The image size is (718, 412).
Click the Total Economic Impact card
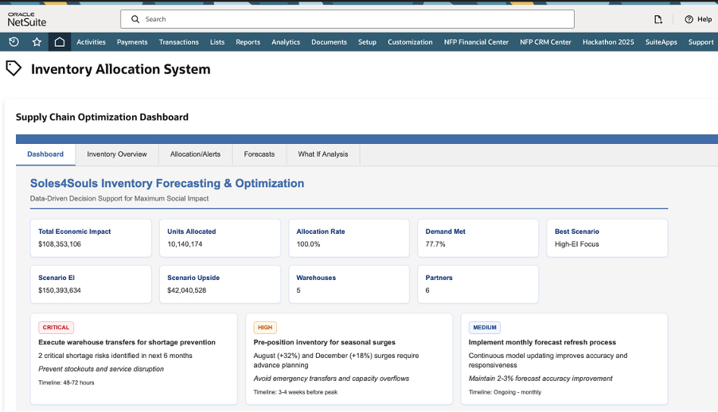point(91,238)
